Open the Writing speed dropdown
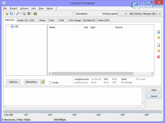The image size is (165, 123). [x=123, y=14]
